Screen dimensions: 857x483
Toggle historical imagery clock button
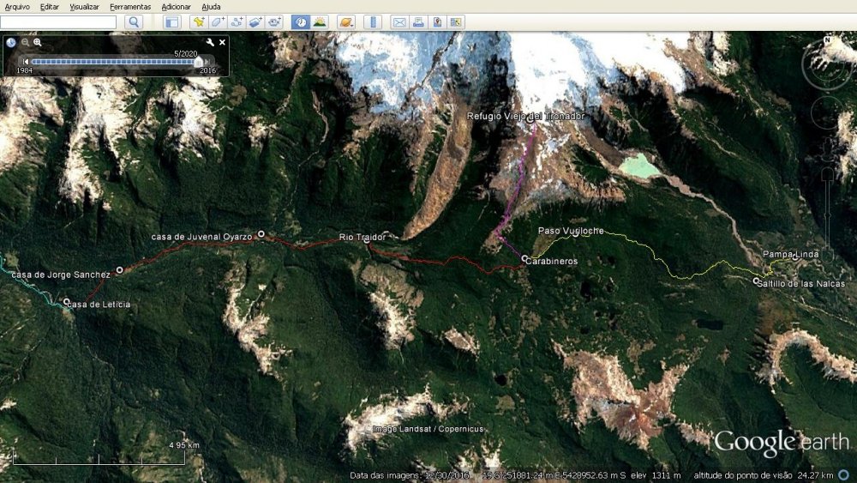click(300, 22)
